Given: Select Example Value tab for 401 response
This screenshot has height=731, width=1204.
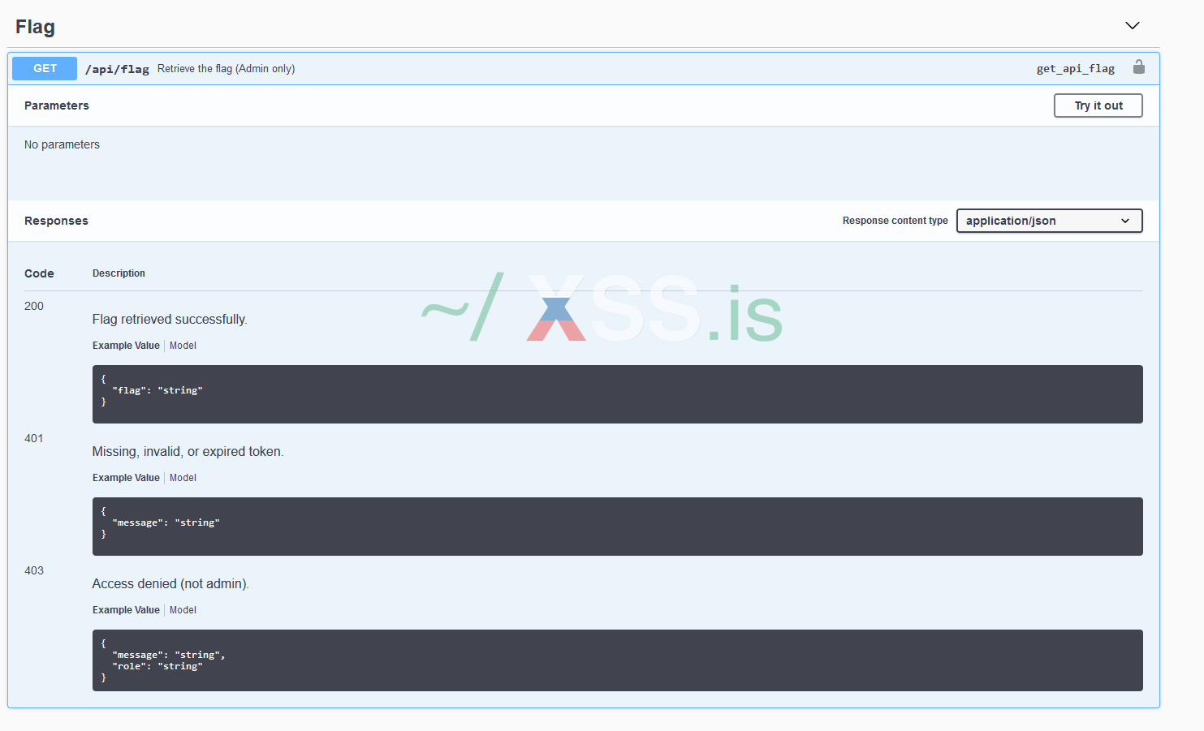Looking at the screenshot, I should (x=126, y=478).
